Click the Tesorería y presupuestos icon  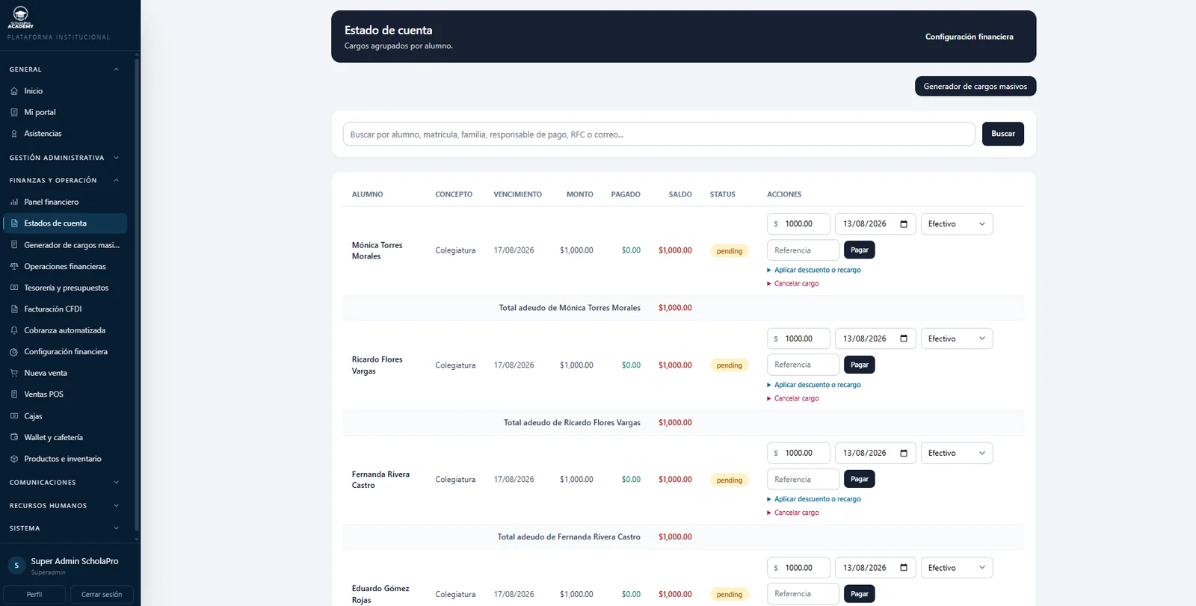[14, 288]
